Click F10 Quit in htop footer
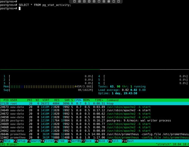 [x=128, y=141]
